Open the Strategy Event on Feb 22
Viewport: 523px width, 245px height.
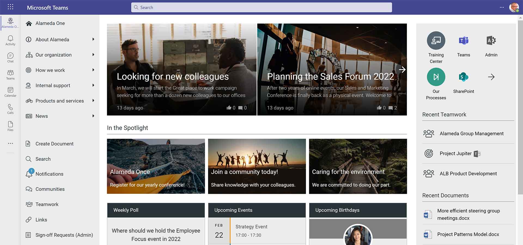click(257, 231)
